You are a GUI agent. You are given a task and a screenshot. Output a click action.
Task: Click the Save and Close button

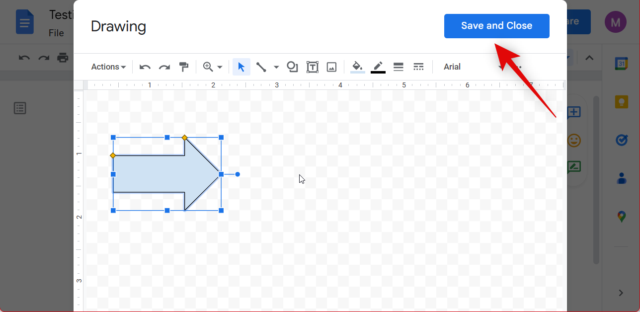[496, 26]
